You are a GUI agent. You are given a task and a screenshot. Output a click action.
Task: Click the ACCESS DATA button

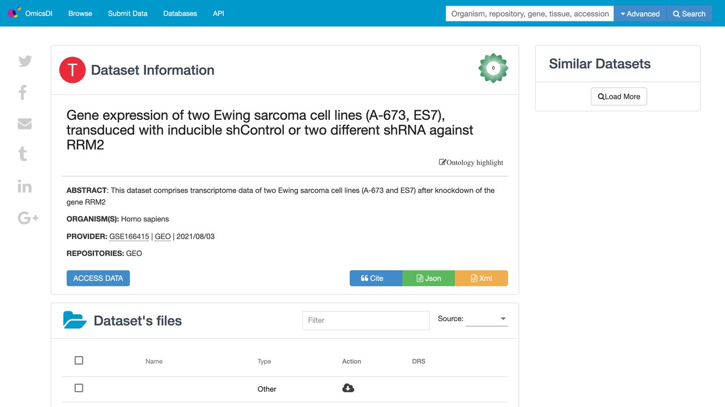[98, 278]
